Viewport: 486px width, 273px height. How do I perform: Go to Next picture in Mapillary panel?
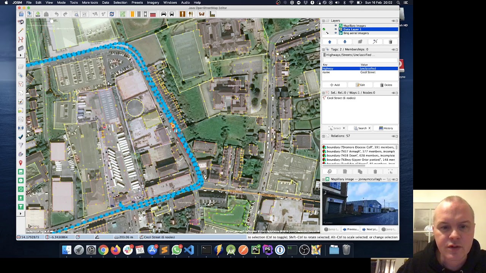[x=369, y=229]
